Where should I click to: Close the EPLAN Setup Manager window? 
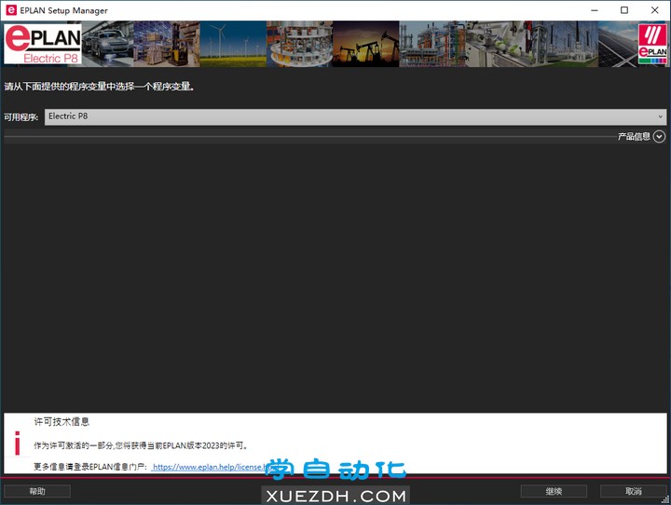click(655, 10)
